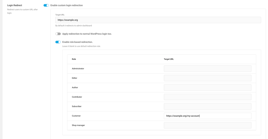Viewport: 268px width, 139px height.
Task: Click the Subscriber role label
Action: pos(77,106)
